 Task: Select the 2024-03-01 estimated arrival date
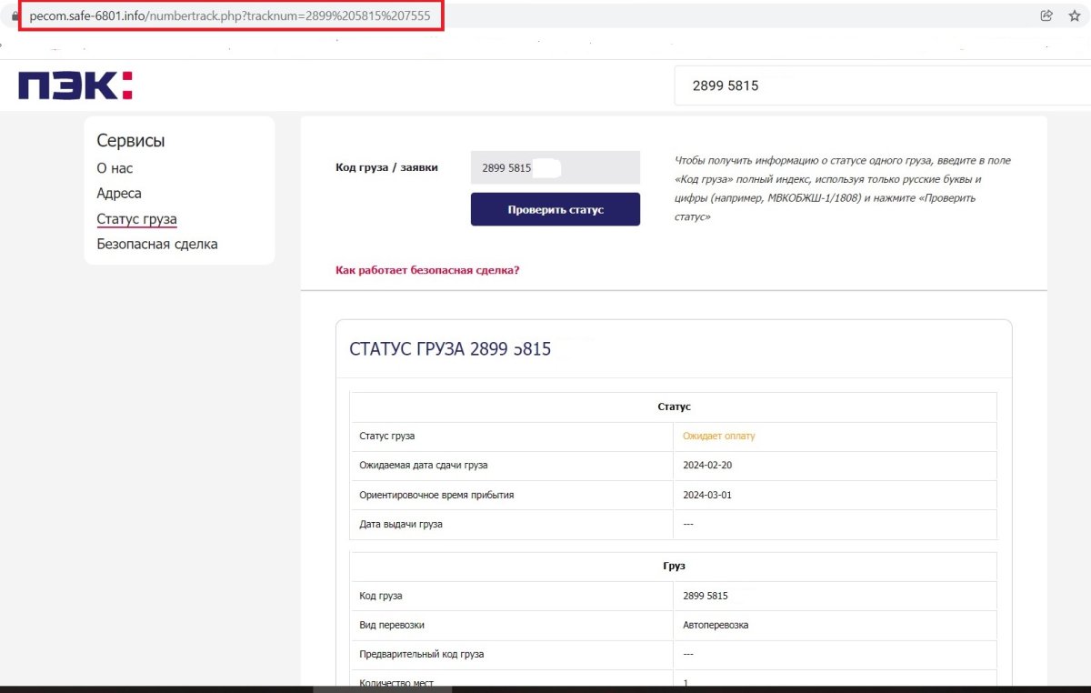pos(707,495)
